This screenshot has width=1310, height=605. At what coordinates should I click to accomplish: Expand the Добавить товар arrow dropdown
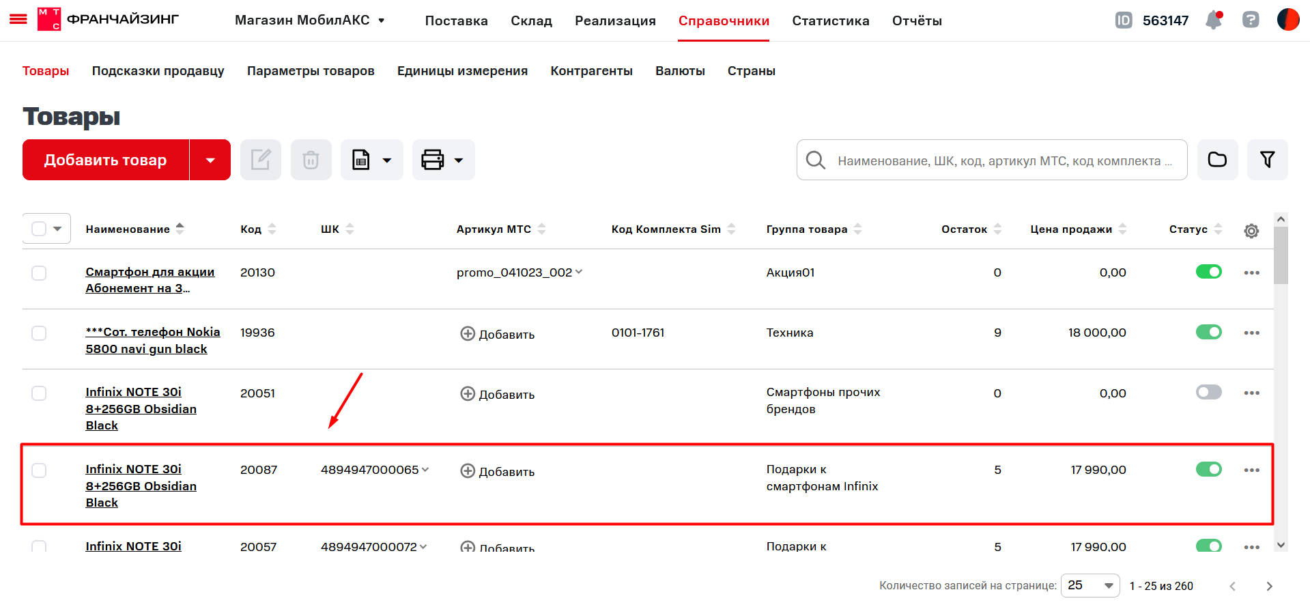tap(210, 160)
